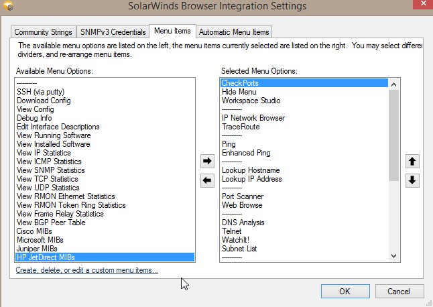Click the Selected Menu Options scrollbar up arrow
Screen dimensions: 433x307
pos(393,84)
